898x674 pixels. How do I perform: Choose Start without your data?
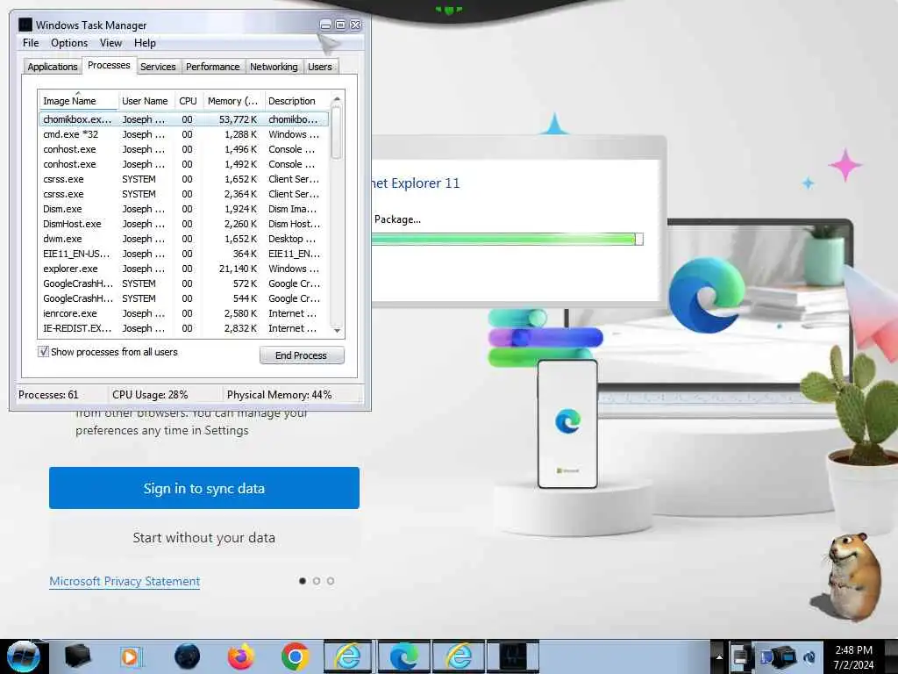[x=203, y=538]
